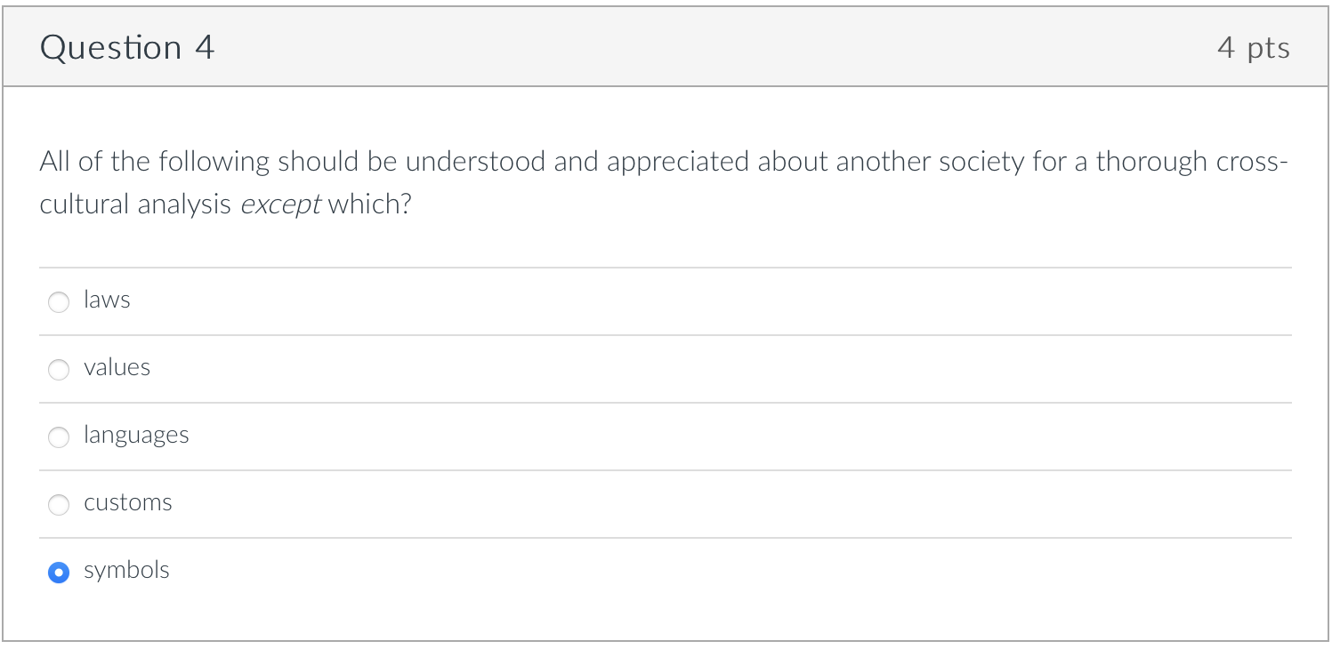
Task: Click the 'Question 4' heading
Action: tap(127, 47)
